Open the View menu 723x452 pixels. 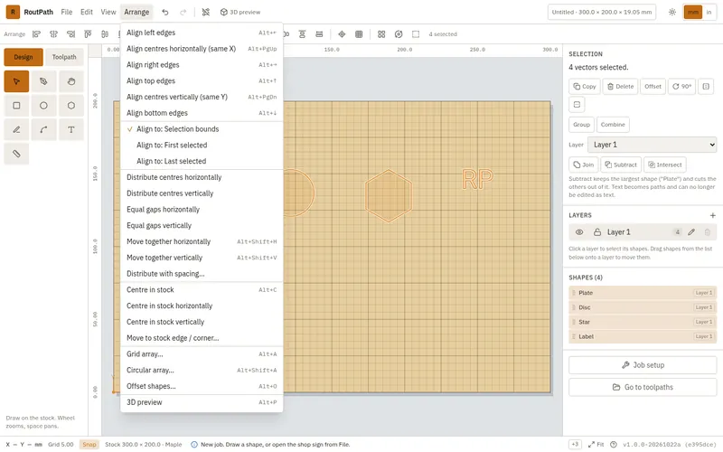point(108,12)
